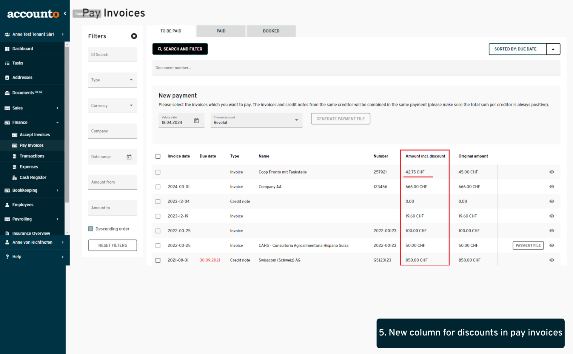This screenshot has height=354, width=573.
Task: Switch to the TO BE PAID tab
Action: point(171,31)
